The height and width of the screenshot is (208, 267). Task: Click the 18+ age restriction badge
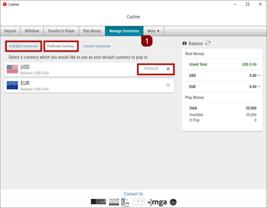tap(173, 202)
